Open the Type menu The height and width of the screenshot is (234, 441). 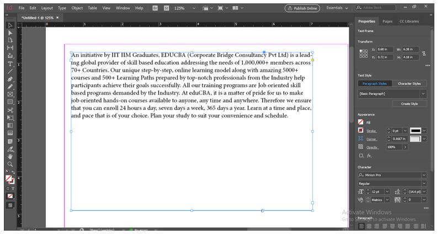[x=62, y=8]
